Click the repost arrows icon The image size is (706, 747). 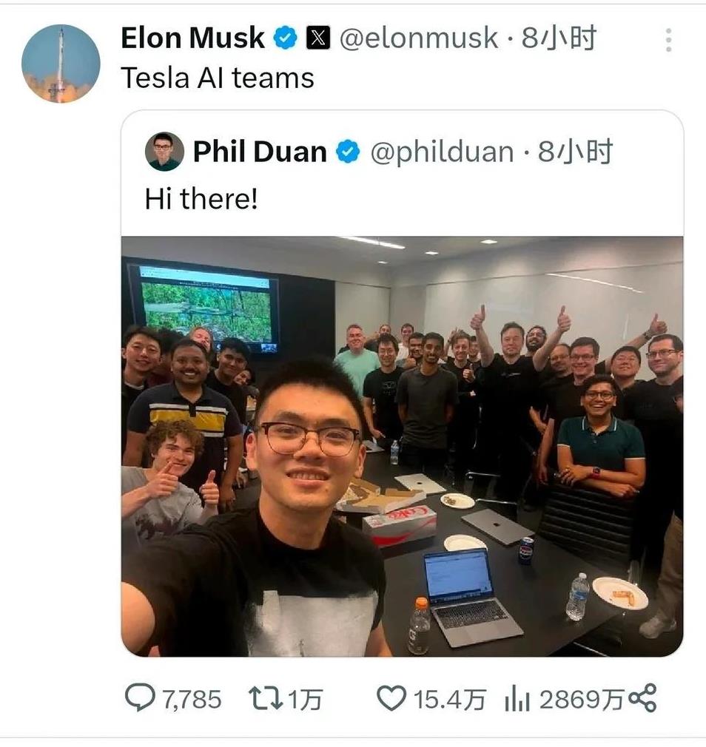[266, 698]
